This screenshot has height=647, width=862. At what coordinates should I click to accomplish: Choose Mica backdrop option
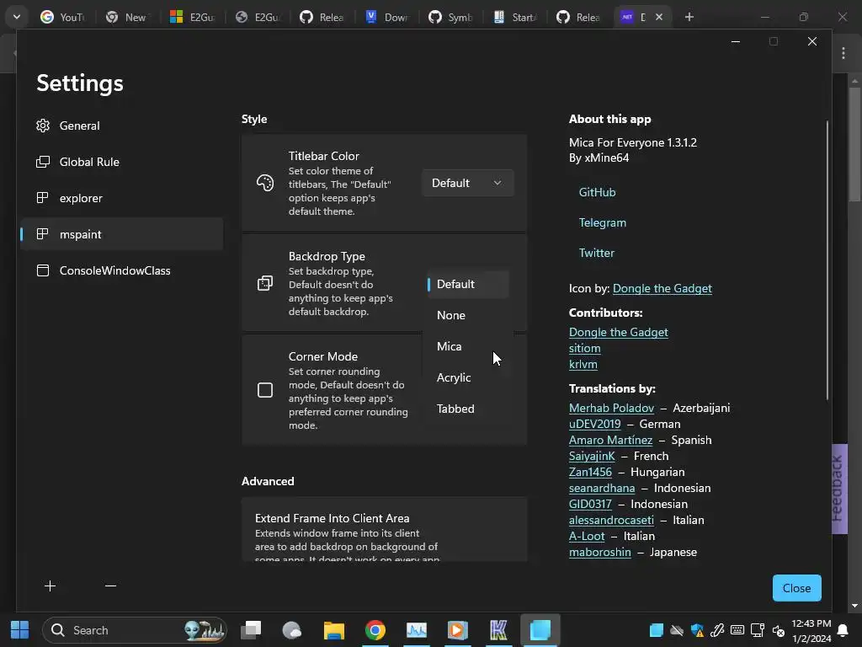pyautogui.click(x=468, y=346)
